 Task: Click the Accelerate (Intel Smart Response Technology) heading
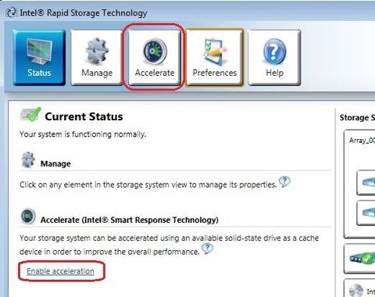130,220
